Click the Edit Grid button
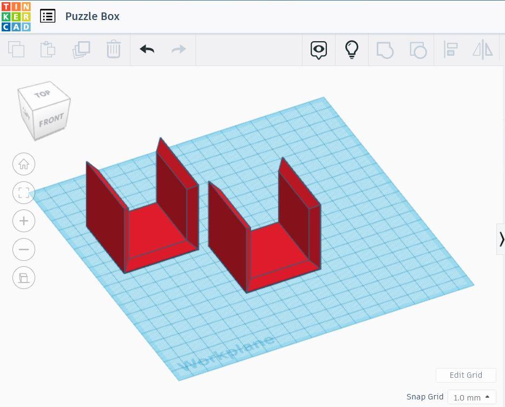 [465, 375]
